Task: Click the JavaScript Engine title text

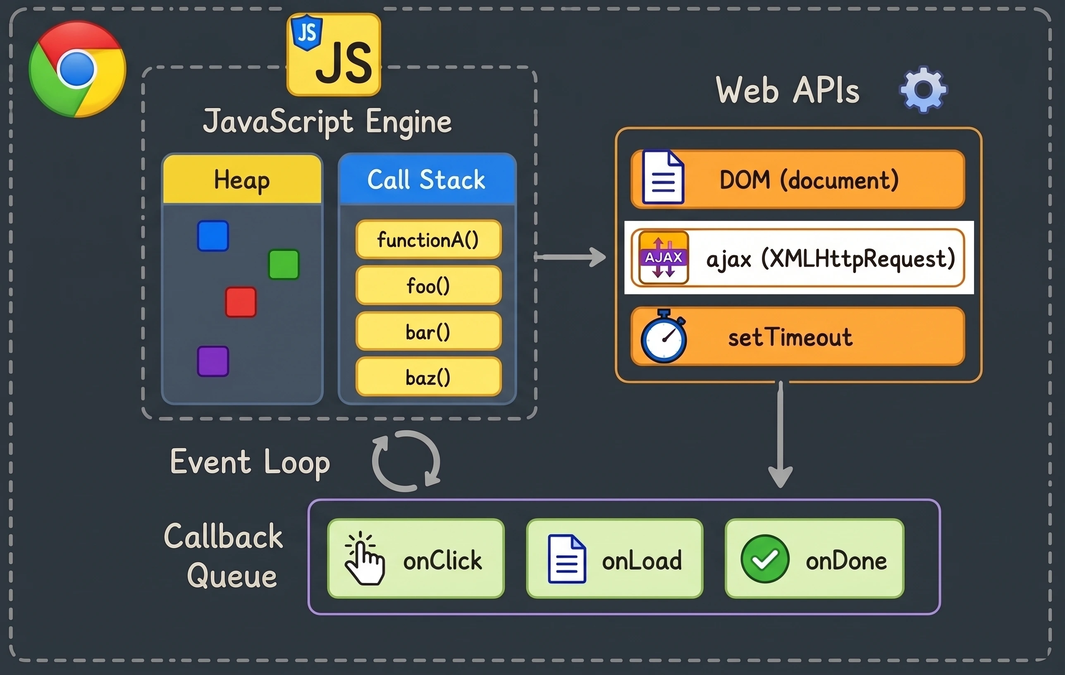Action: click(327, 122)
